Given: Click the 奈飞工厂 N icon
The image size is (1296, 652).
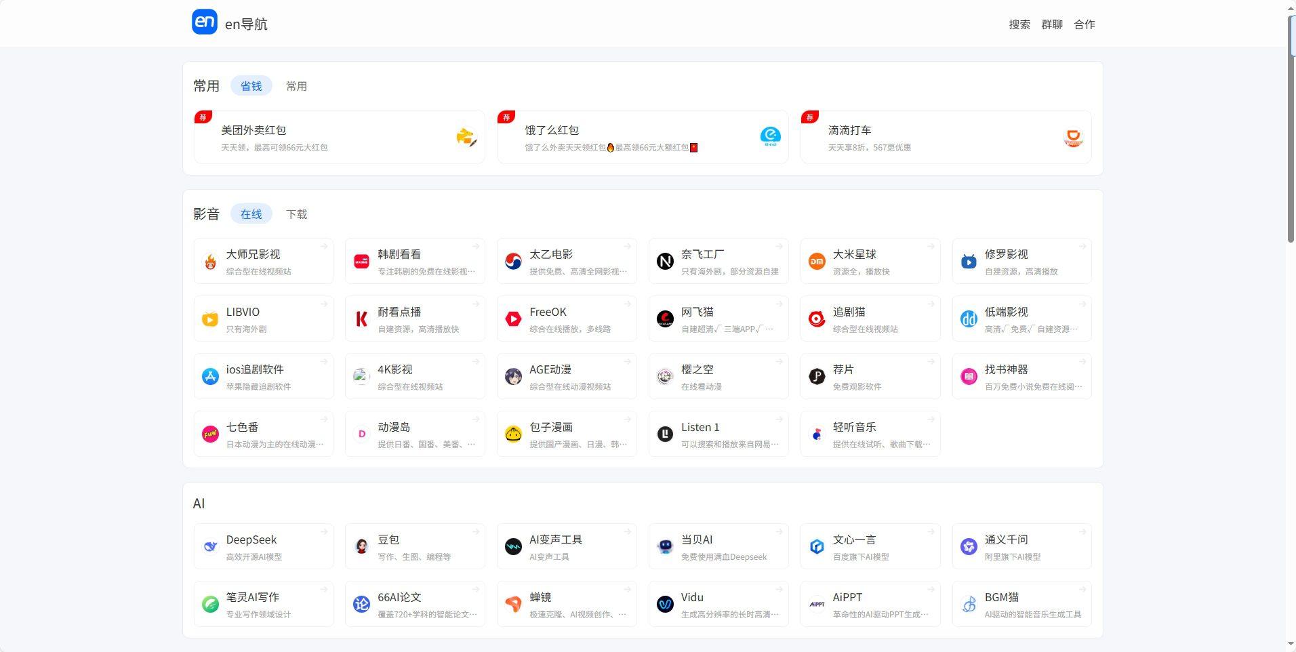Looking at the screenshot, I should coord(665,261).
